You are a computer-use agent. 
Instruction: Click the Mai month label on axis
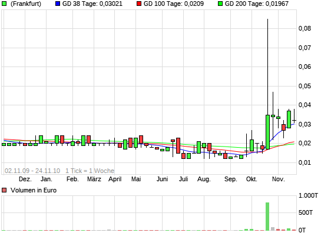[136, 180]
